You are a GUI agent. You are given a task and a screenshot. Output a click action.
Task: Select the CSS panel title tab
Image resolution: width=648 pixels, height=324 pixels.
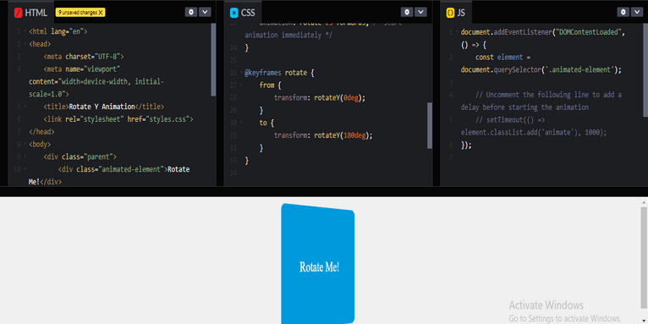pos(243,13)
